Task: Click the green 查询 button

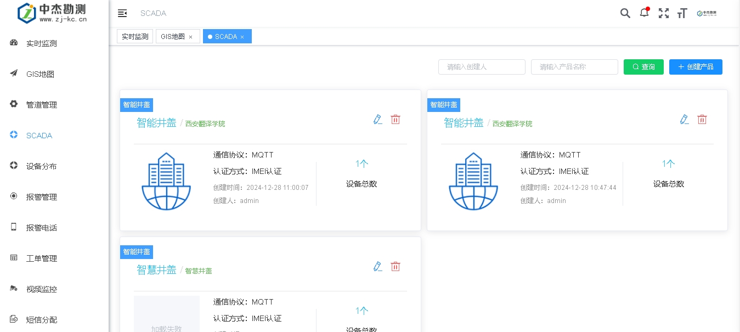Action: click(643, 67)
